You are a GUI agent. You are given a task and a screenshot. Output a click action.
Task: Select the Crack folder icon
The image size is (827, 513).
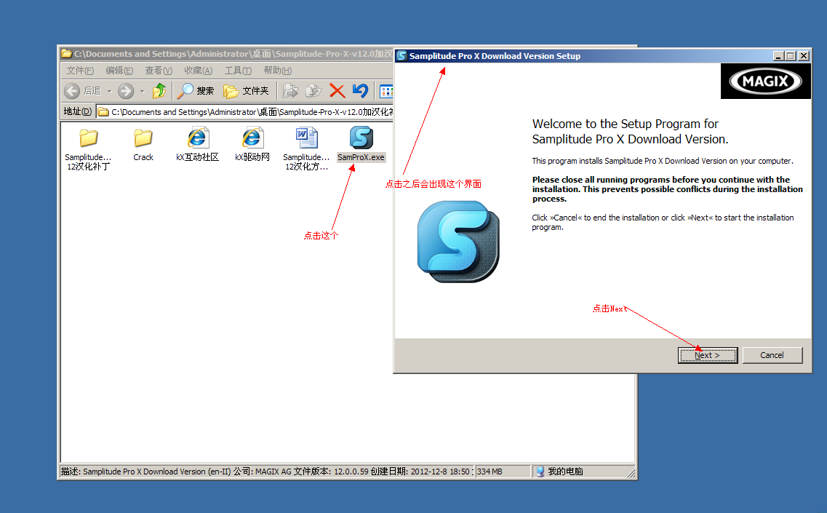[x=143, y=145]
